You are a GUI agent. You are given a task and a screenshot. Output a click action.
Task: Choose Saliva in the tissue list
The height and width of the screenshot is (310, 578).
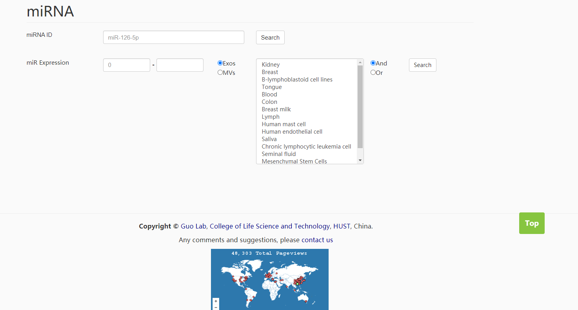click(269, 139)
